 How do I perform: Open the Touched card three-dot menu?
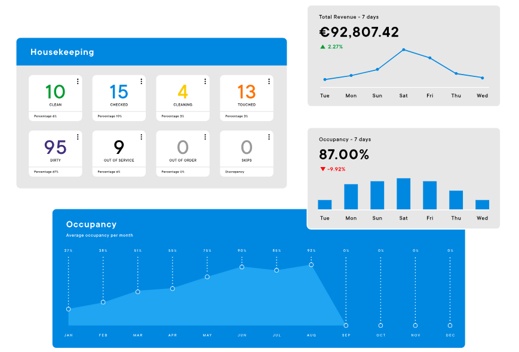(269, 81)
